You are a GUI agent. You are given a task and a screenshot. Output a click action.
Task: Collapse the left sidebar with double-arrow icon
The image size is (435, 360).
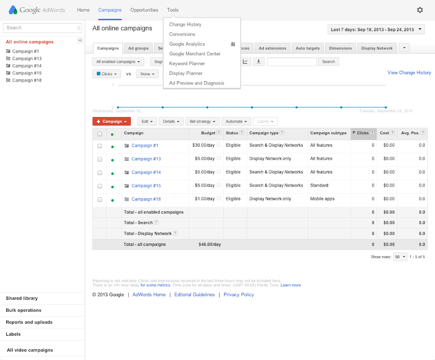coord(80,40)
